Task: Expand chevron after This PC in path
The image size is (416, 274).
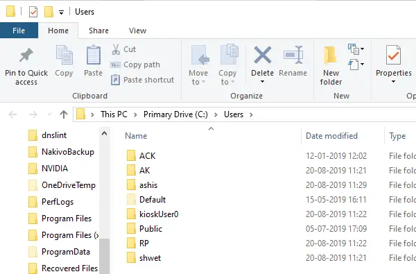Action: (x=135, y=114)
